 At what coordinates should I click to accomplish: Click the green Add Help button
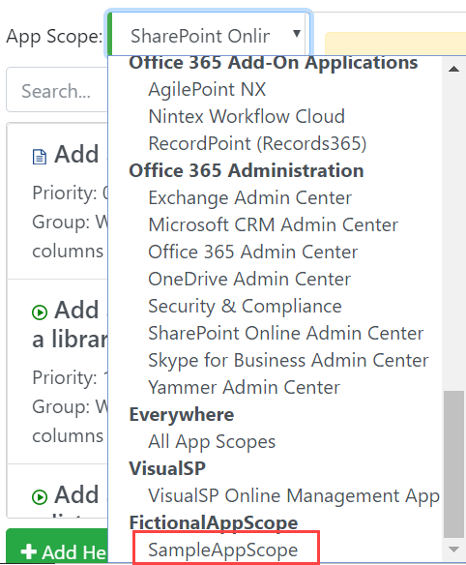point(58,547)
